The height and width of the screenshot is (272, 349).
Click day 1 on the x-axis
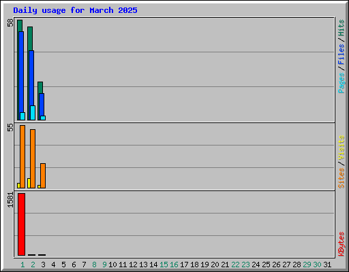[22, 265]
